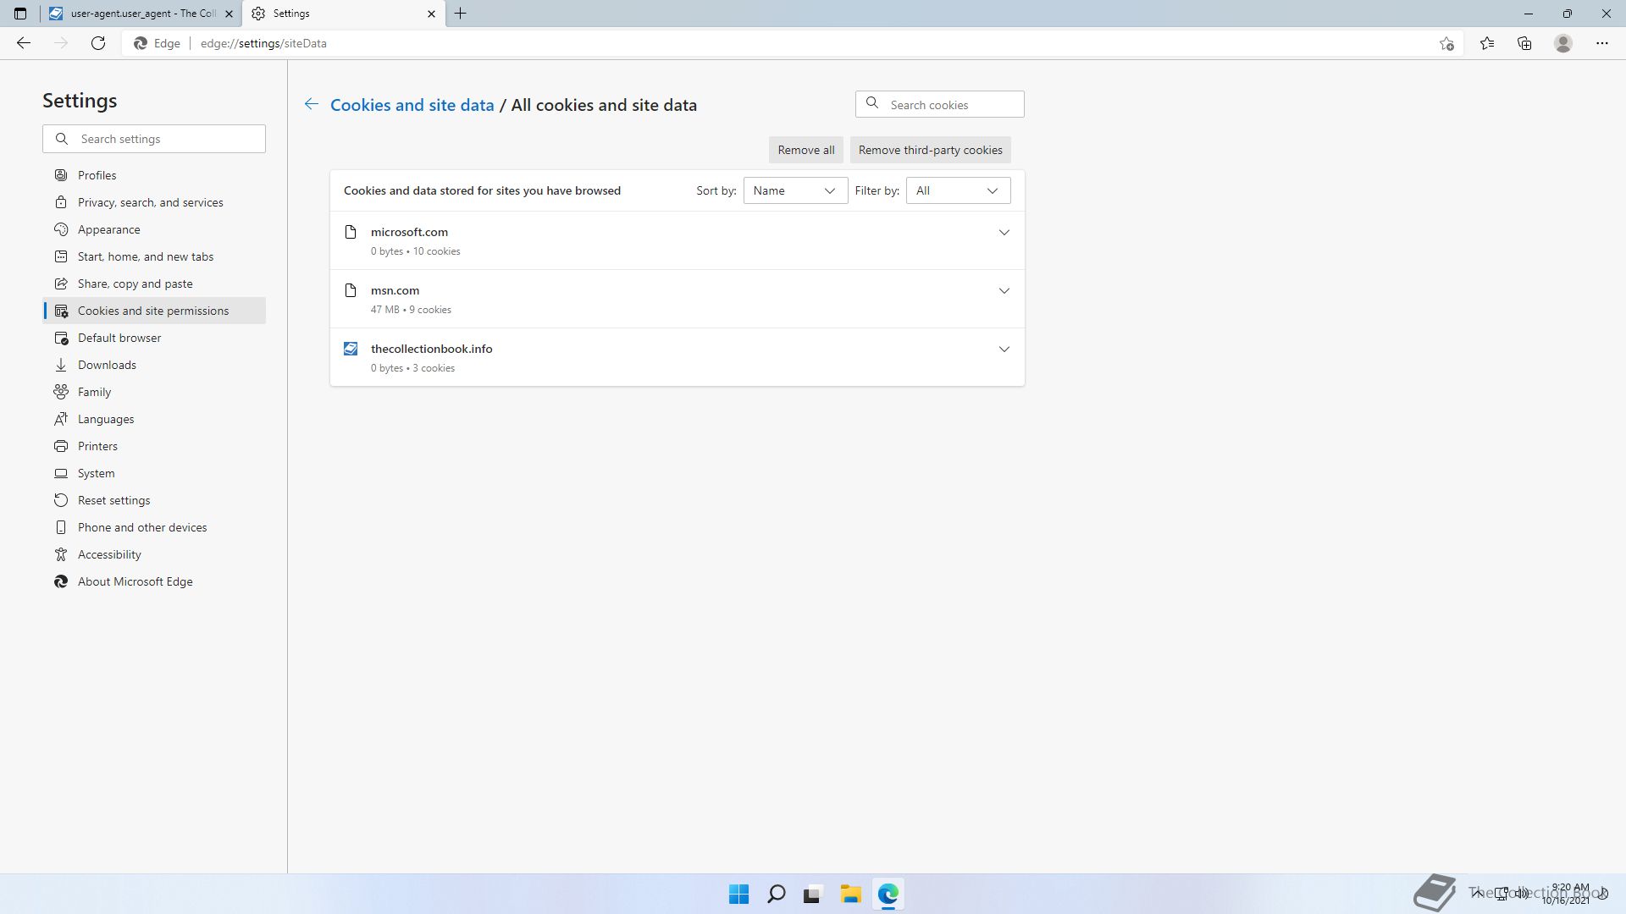Image resolution: width=1626 pixels, height=914 pixels.
Task: Open Phone and other devices section
Action: (x=154, y=527)
